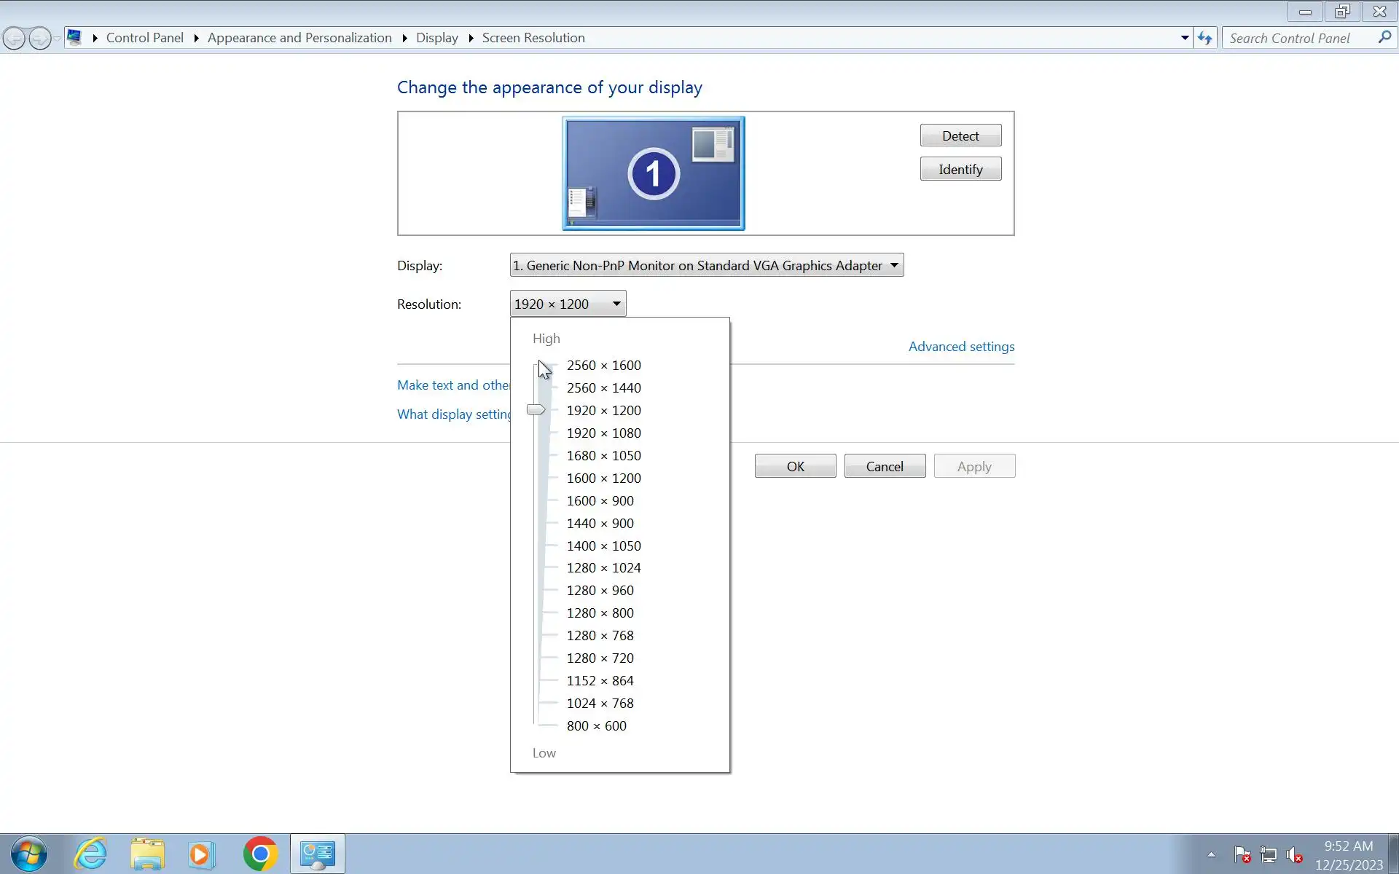Open Windows Explorer folder icon
The height and width of the screenshot is (874, 1399).
[x=147, y=853]
